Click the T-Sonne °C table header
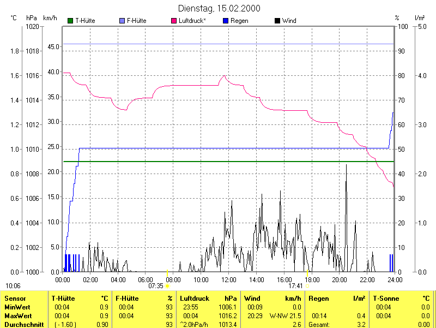Screen dimensions: 436x328 pos(401,299)
